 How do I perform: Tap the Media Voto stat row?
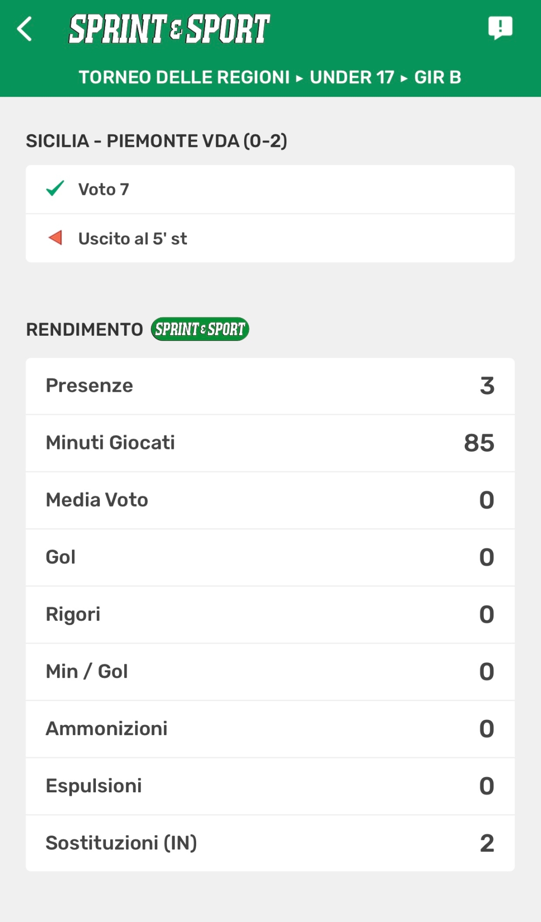coord(270,500)
